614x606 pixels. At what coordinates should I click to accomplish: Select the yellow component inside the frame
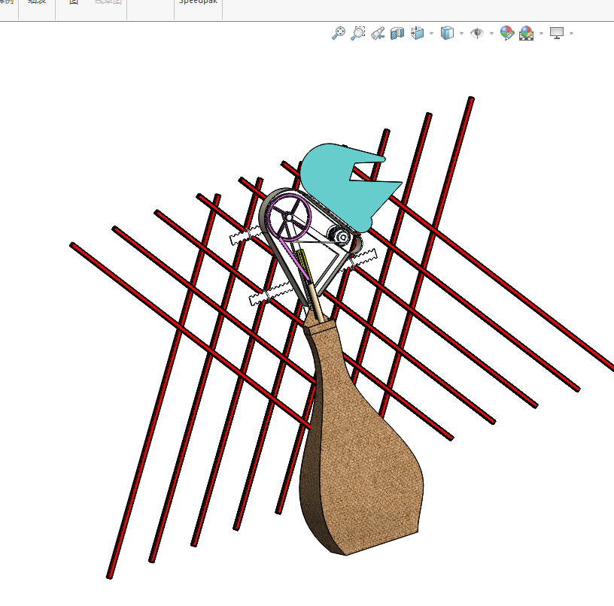click(x=303, y=266)
